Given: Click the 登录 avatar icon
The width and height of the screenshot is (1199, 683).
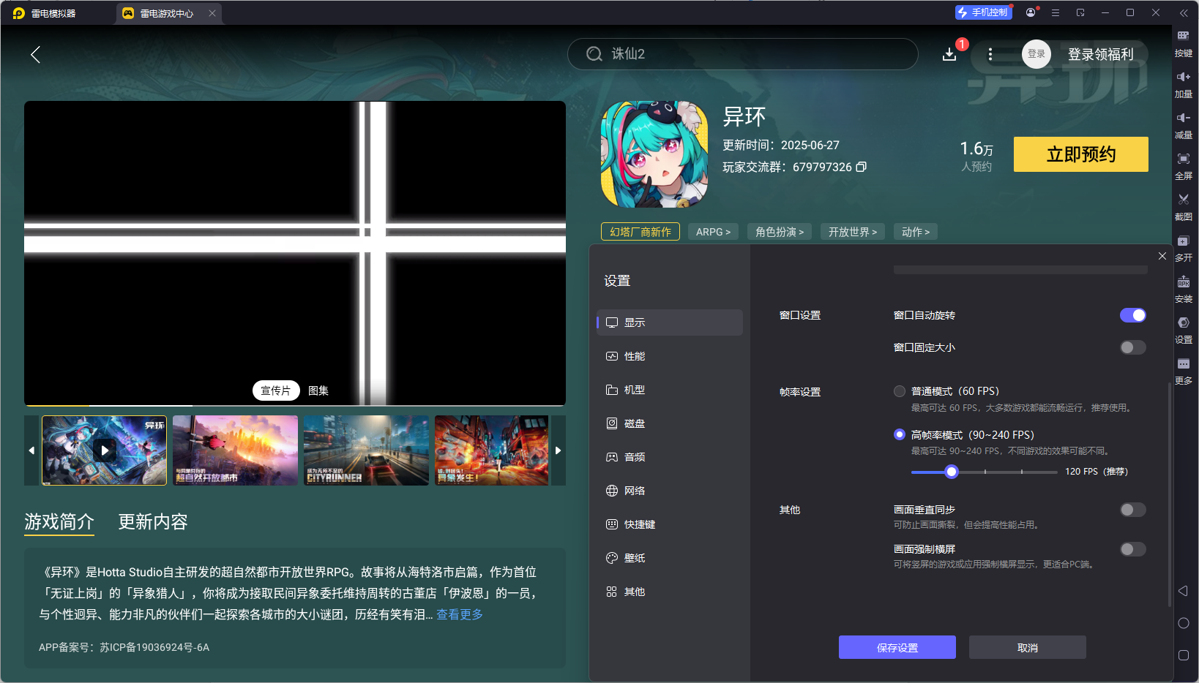Looking at the screenshot, I should (1036, 54).
